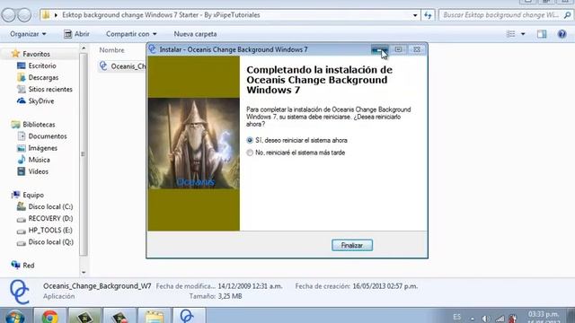
Task: Open the view options dropdown arrow
Action: click(523, 34)
